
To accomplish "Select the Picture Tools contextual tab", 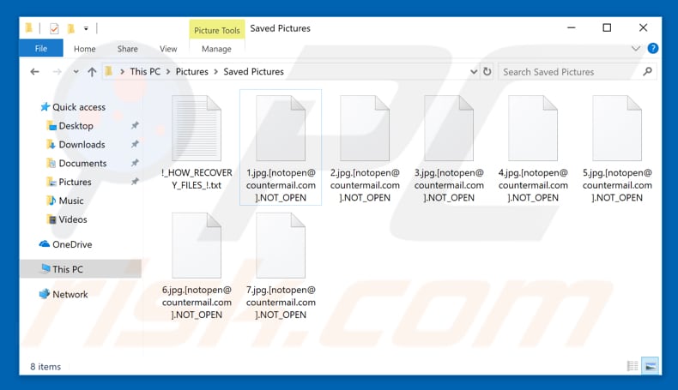I will click(216, 30).
